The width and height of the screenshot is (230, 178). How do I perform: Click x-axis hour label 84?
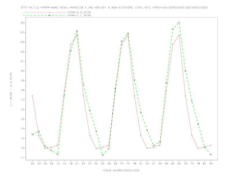tap(211, 163)
